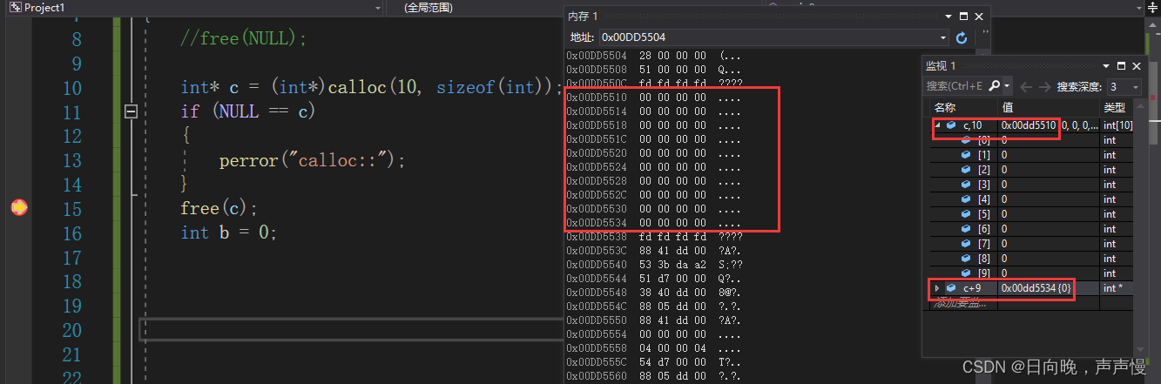
Task: Click the Watch 1 search box
Action: click(955, 86)
